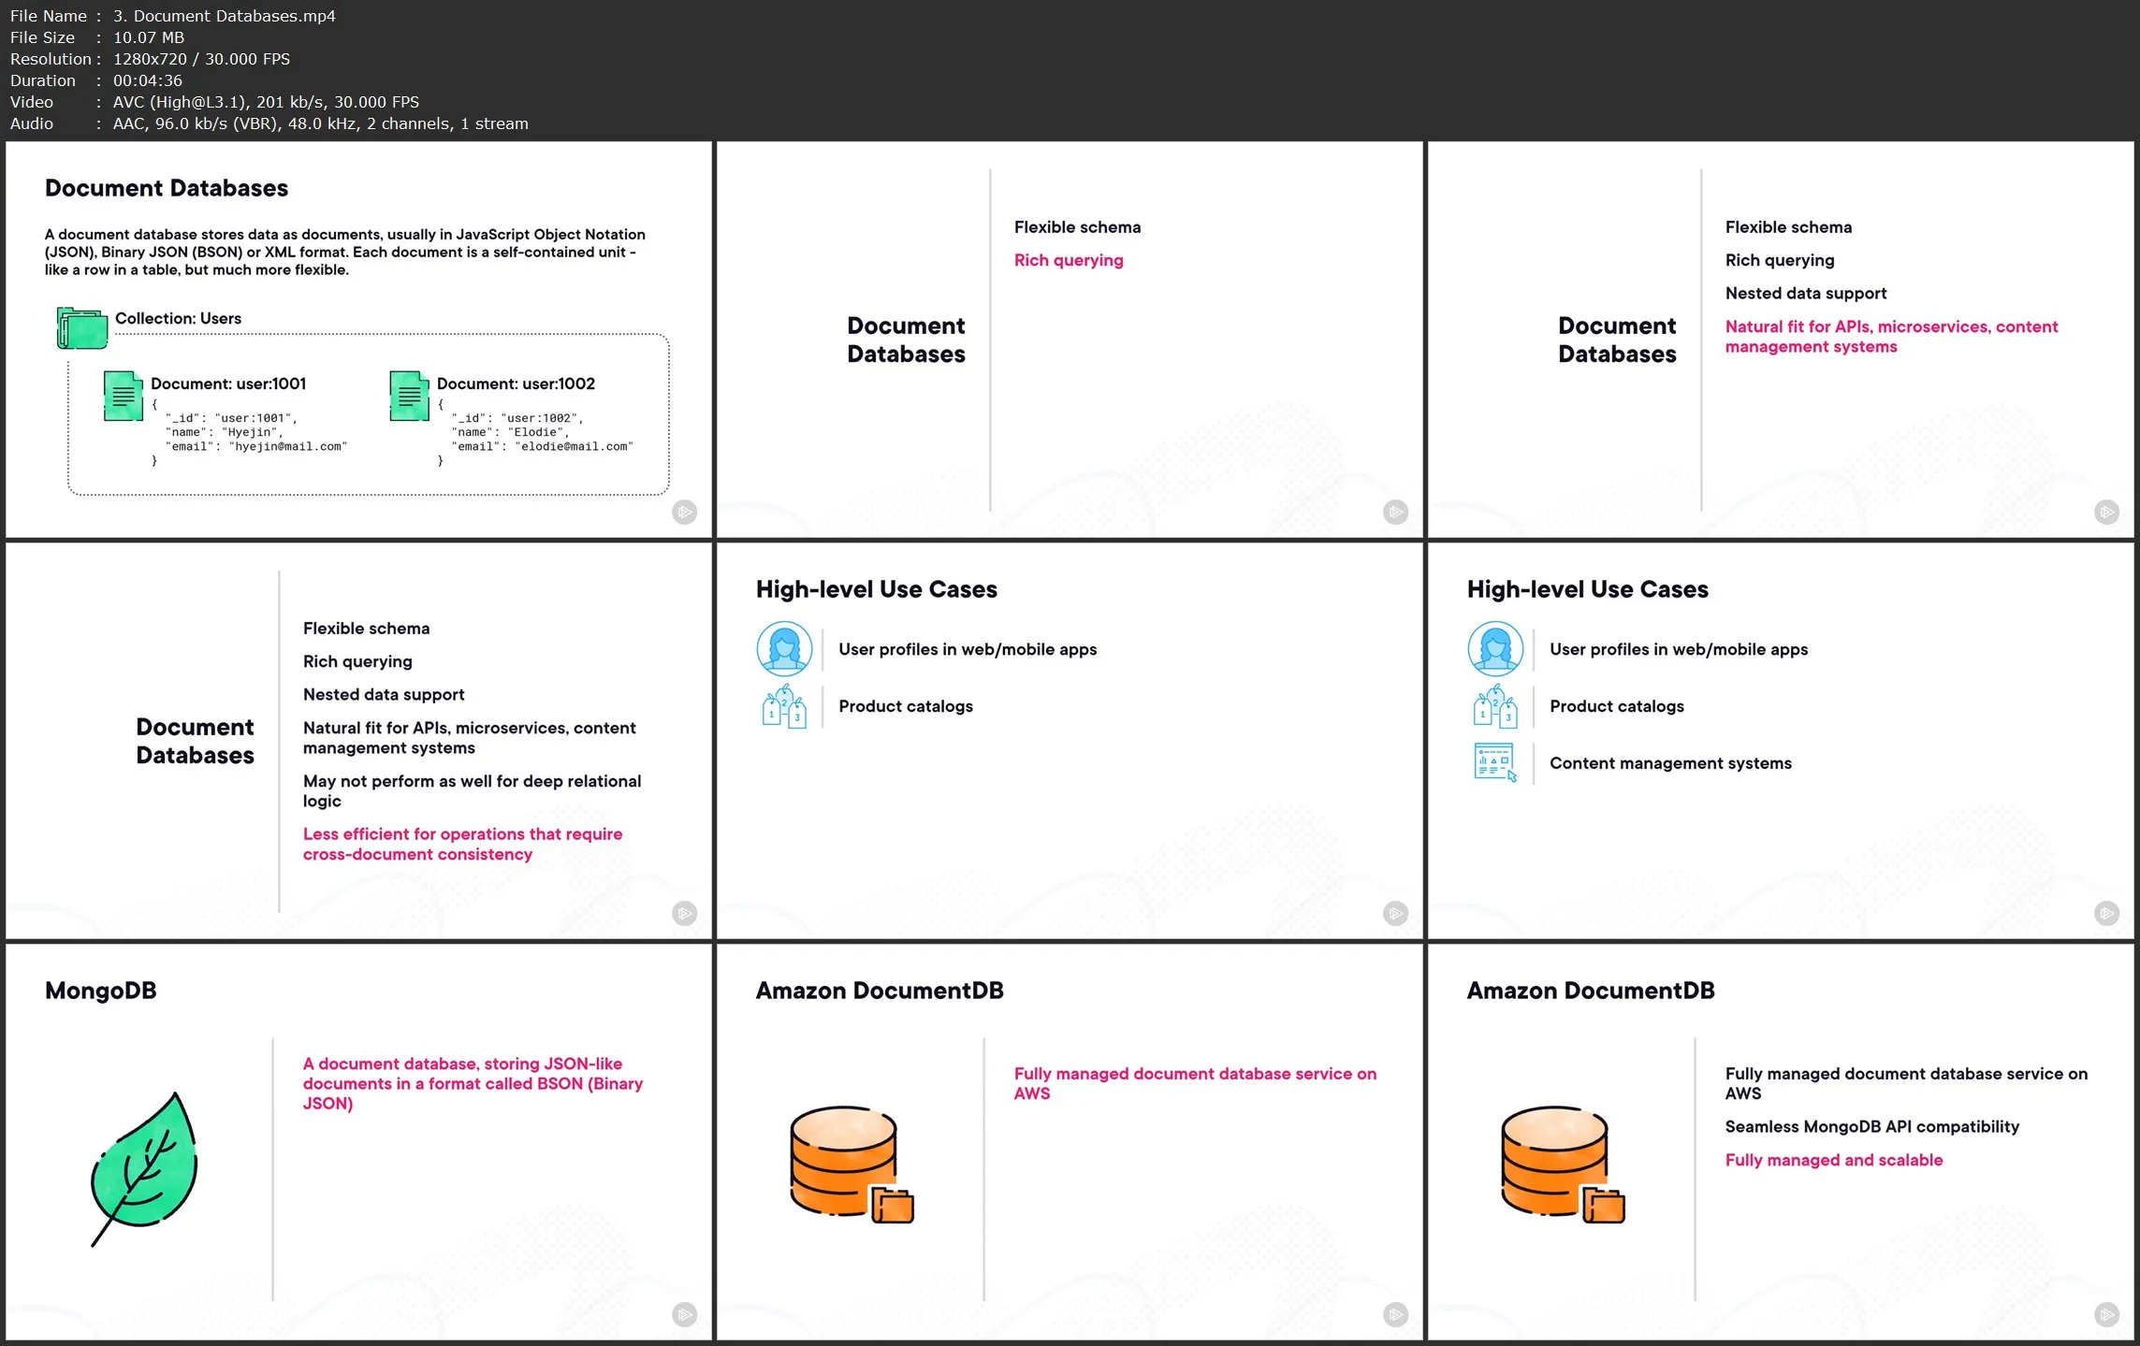Click the 'MongoDB' slide title
This screenshot has height=1346, width=2140.
tap(101, 991)
